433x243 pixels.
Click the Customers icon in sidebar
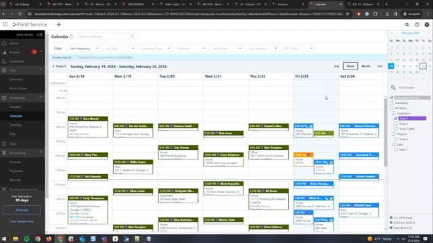point(4,61)
